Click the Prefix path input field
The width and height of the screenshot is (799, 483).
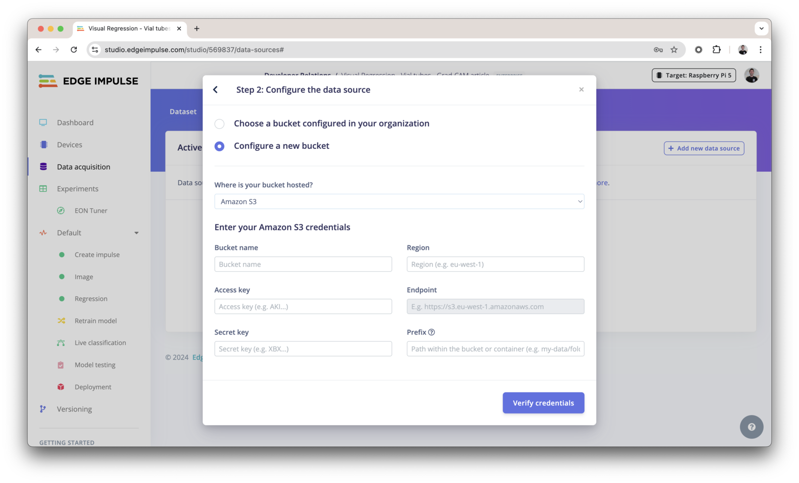click(495, 349)
